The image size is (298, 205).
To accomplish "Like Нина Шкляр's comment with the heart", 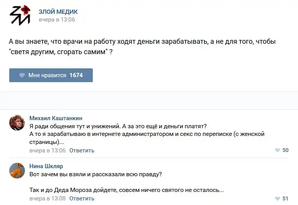I will [x=277, y=198].
